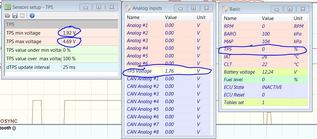Screen dimensions: 317x139
Task: Click the save floppy disk icon
Action: pyautogui.click(x=15, y=16)
